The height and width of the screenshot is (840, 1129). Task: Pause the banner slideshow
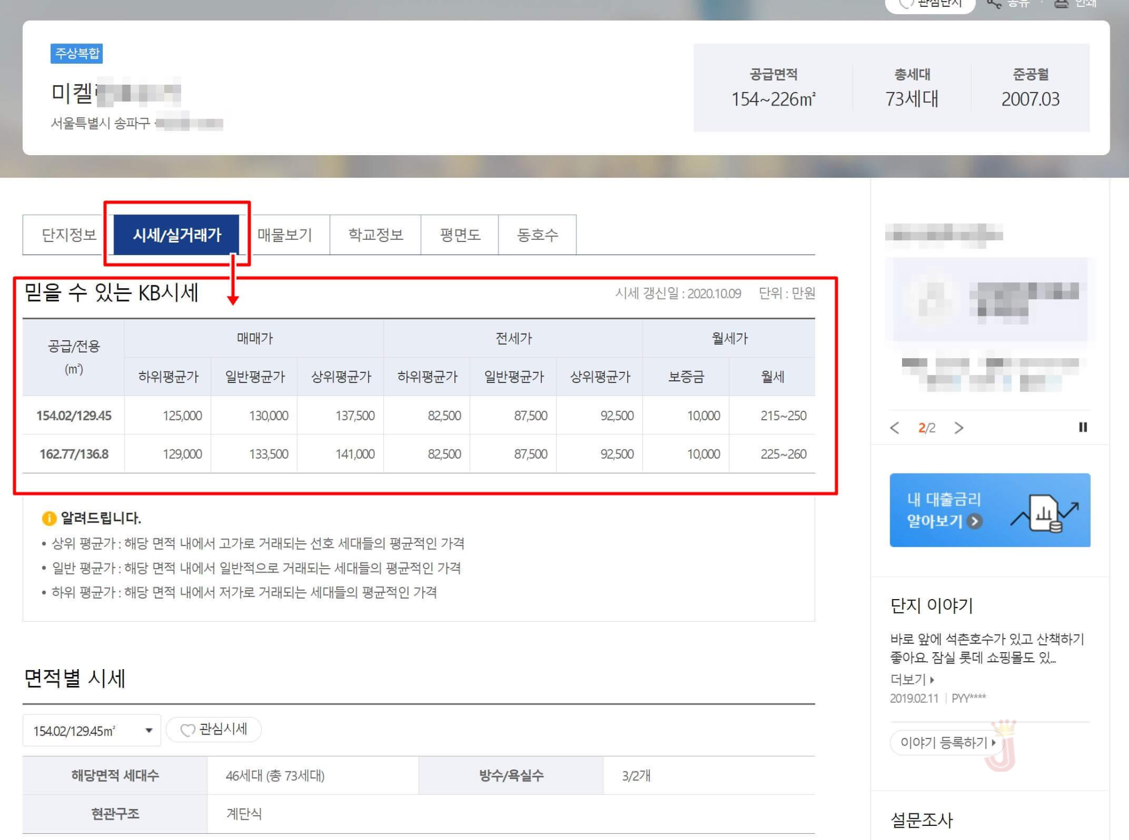(x=1083, y=427)
